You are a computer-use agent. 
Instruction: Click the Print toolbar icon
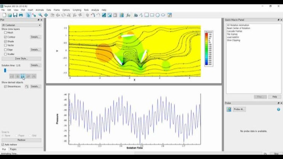[21, 15]
